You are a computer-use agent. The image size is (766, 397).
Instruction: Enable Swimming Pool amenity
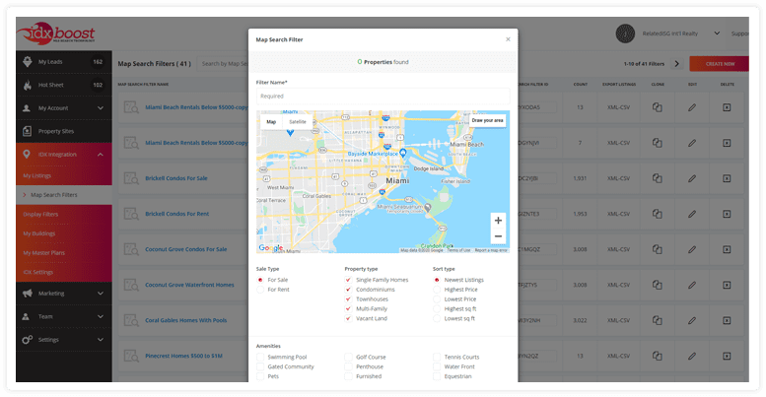point(260,357)
